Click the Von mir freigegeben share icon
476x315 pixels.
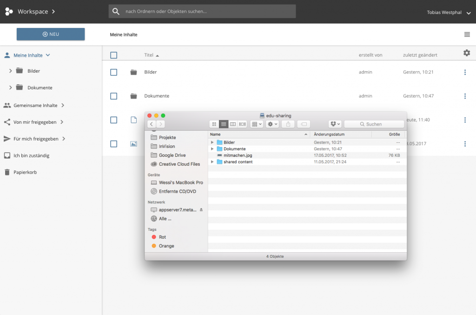[x=6, y=122]
